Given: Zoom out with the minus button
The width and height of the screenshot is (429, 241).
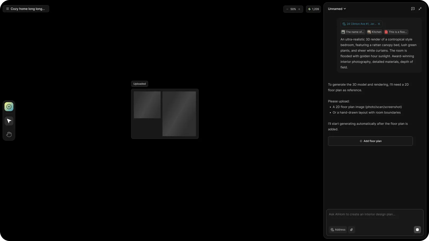Looking at the screenshot, I should pos(287,9).
